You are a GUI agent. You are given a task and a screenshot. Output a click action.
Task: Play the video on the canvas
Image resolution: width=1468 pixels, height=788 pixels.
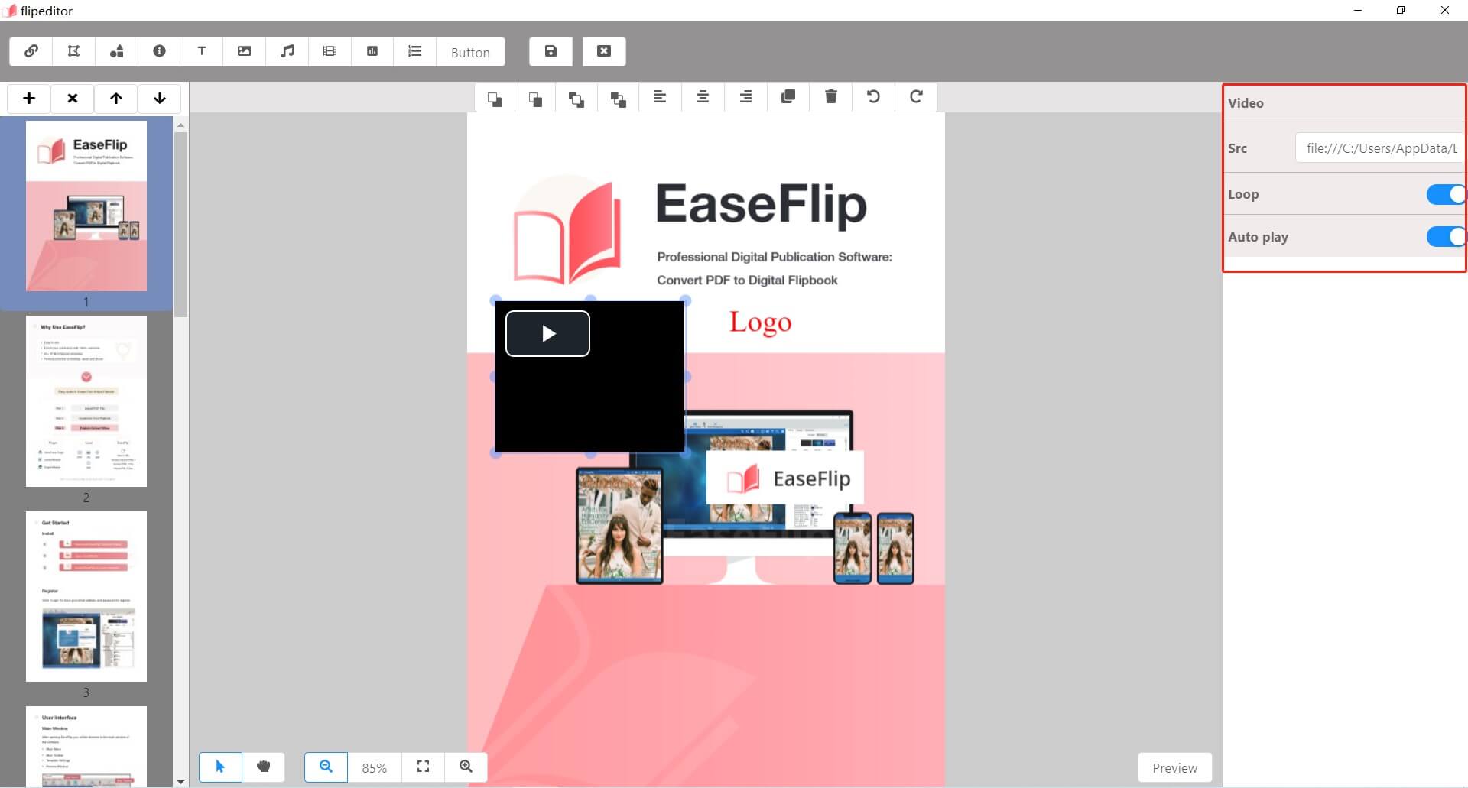[547, 333]
